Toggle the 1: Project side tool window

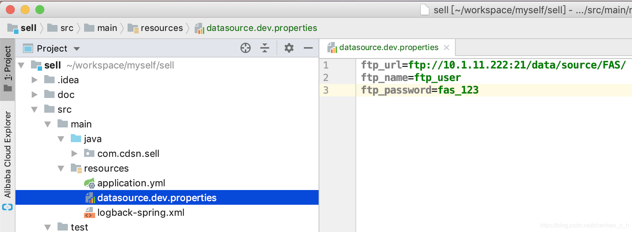tap(7, 69)
